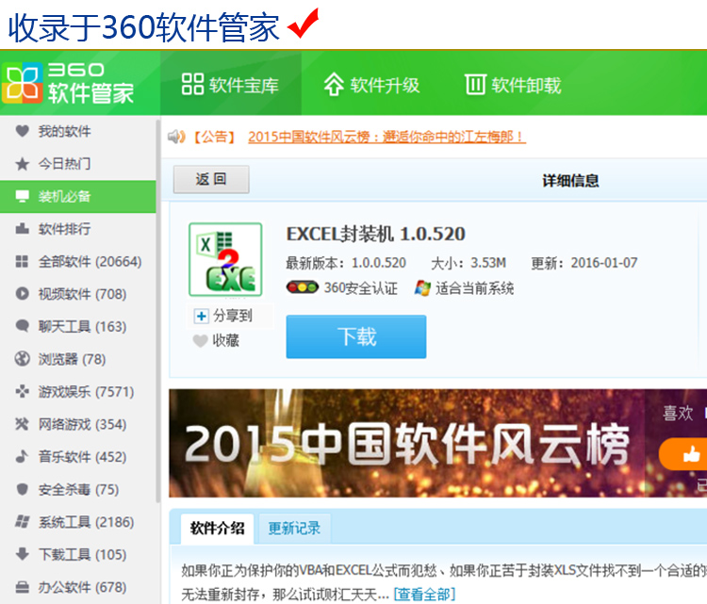Click the 软件卸载 trash icon
Screen dimensions: 707x604
pos(475,84)
